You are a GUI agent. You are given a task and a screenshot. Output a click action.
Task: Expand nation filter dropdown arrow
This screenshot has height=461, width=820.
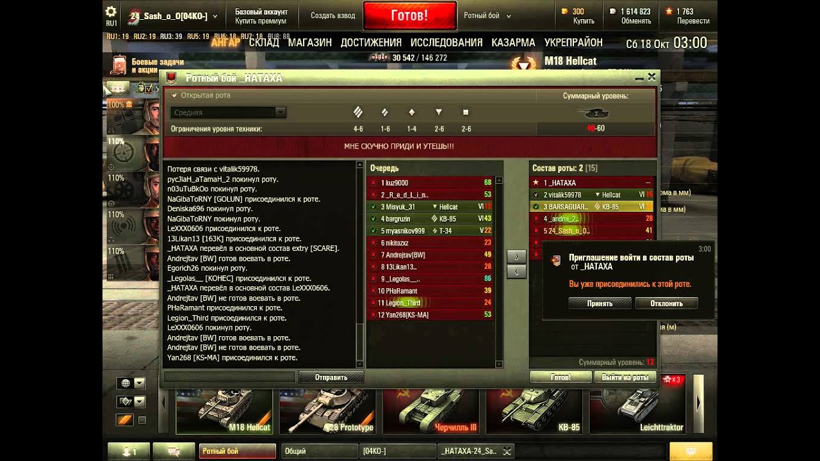pos(139,383)
